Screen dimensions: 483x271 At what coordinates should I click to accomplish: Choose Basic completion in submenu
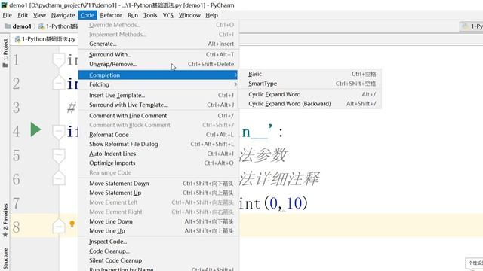pos(310,74)
